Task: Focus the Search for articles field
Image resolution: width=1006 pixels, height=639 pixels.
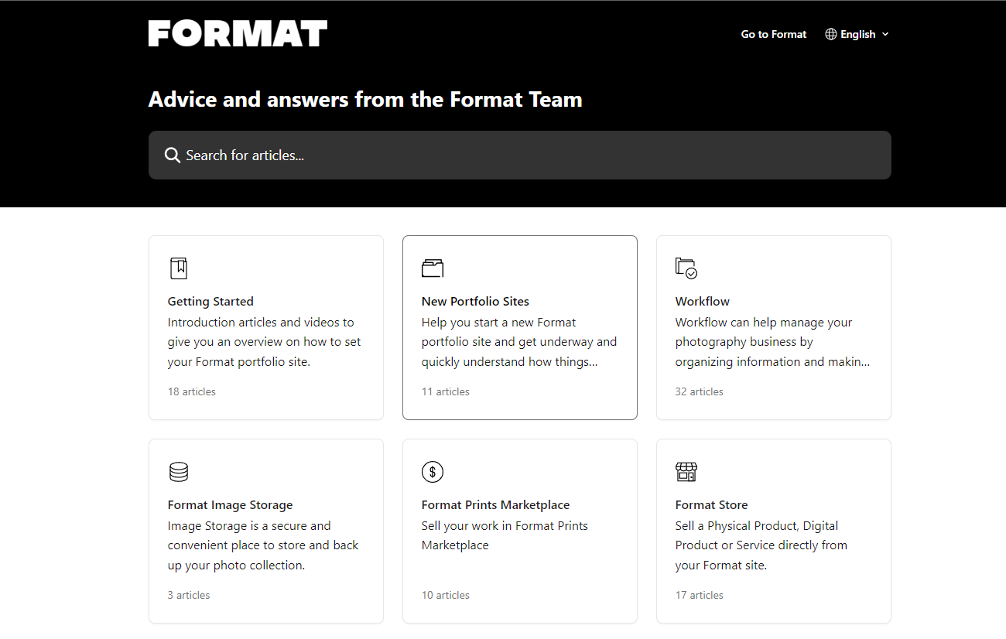Action: (520, 155)
